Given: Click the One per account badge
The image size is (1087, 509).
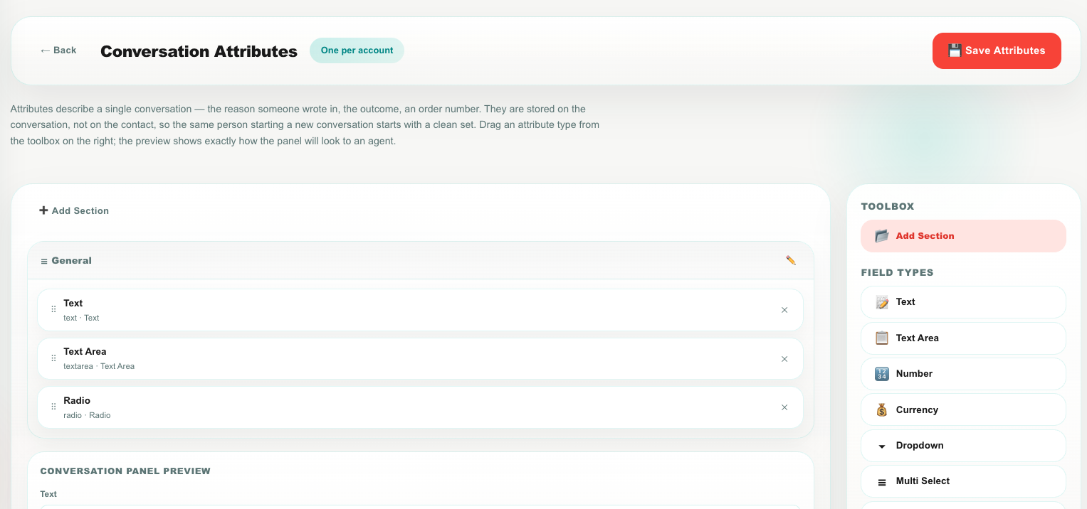Looking at the screenshot, I should 357,50.
